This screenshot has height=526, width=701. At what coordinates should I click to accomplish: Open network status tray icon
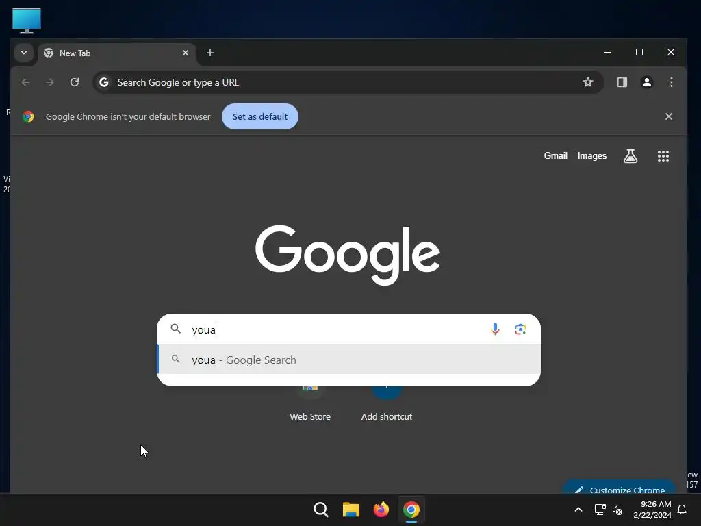click(600, 510)
